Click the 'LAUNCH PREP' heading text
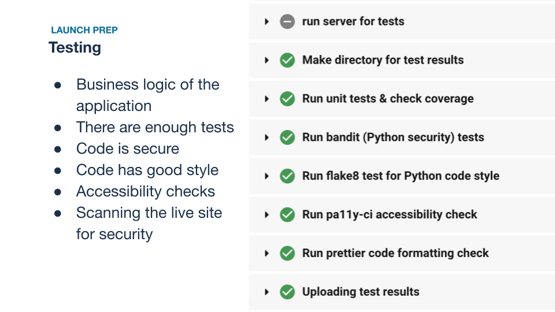Image resolution: width=555 pixels, height=312 pixels. click(84, 30)
